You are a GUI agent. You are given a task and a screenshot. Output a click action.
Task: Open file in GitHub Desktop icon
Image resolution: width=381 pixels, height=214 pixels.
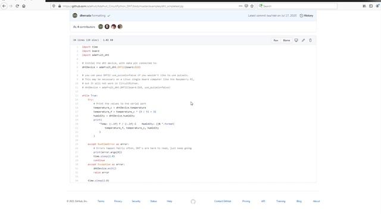coord(296,40)
